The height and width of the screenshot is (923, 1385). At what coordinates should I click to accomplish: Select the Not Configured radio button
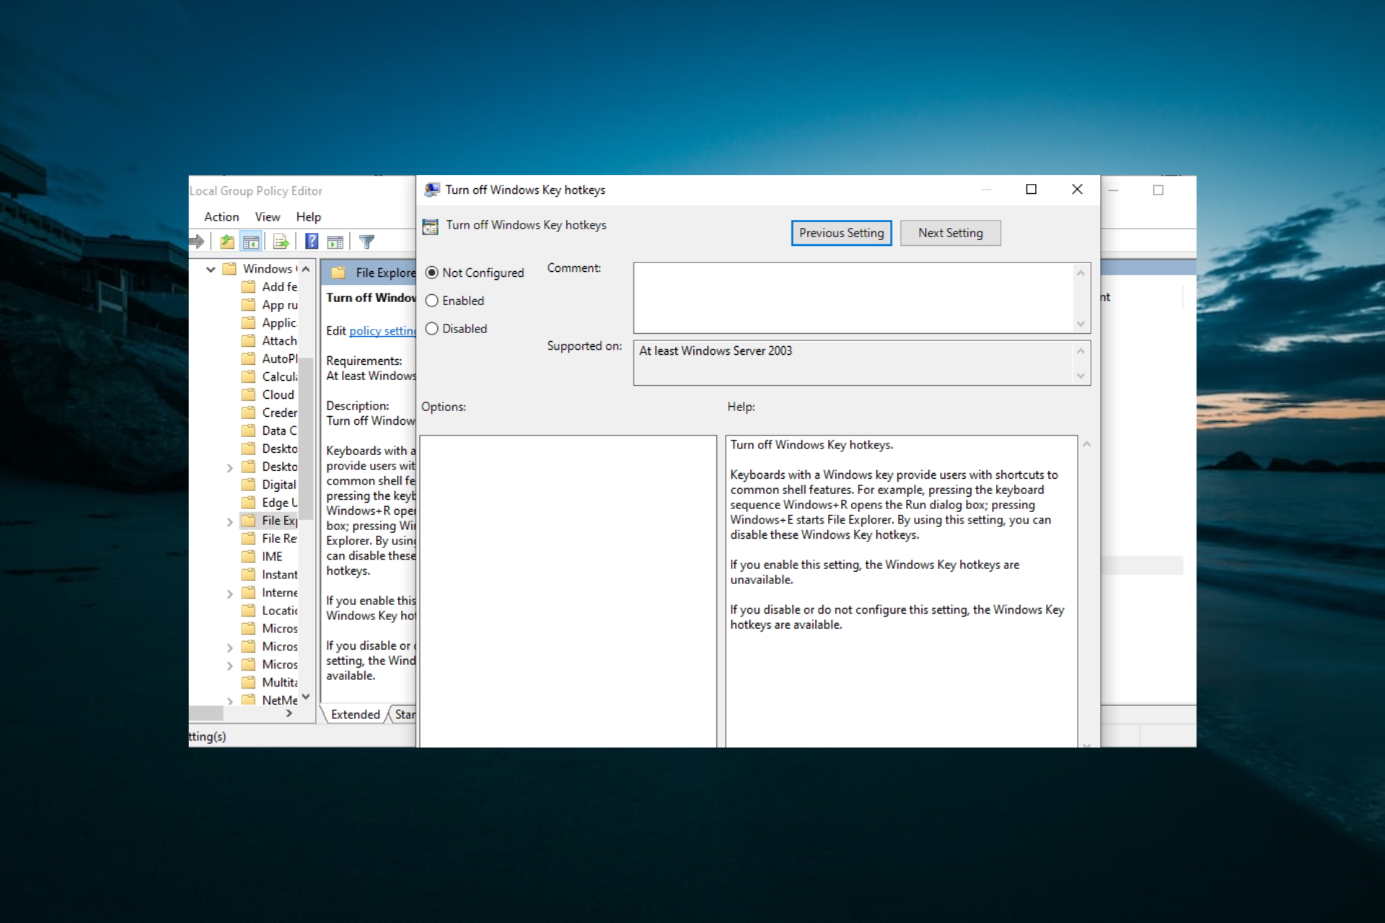point(431,273)
